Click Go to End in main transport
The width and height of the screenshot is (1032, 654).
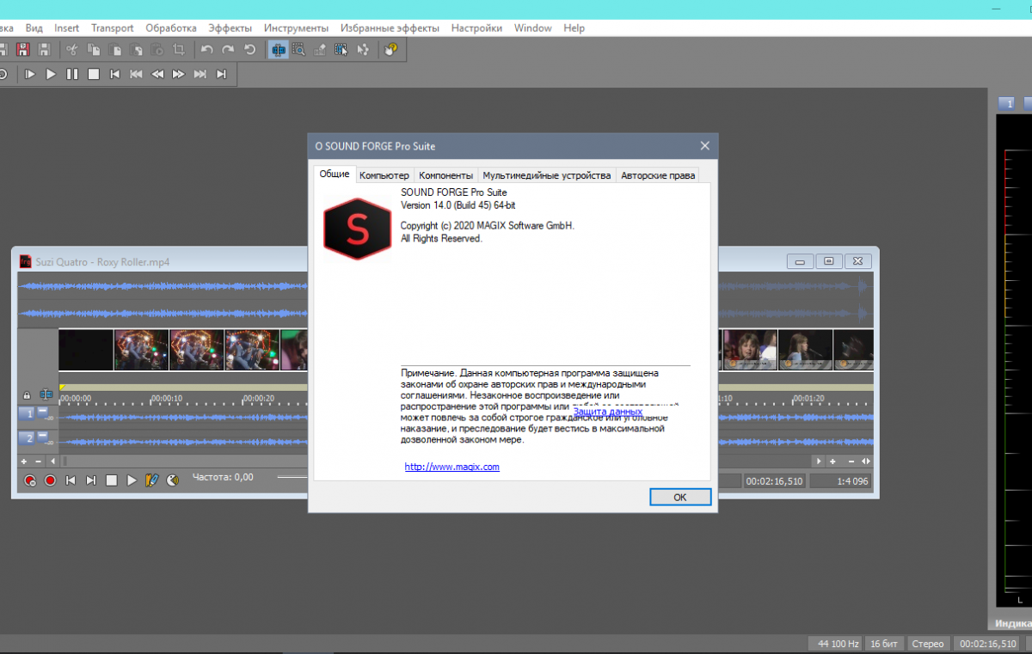click(x=221, y=75)
